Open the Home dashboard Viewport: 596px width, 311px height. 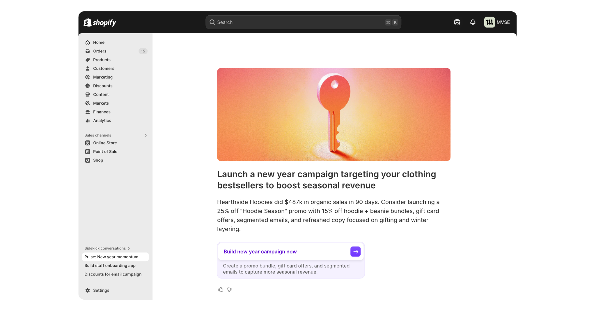(x=98, y=42)
